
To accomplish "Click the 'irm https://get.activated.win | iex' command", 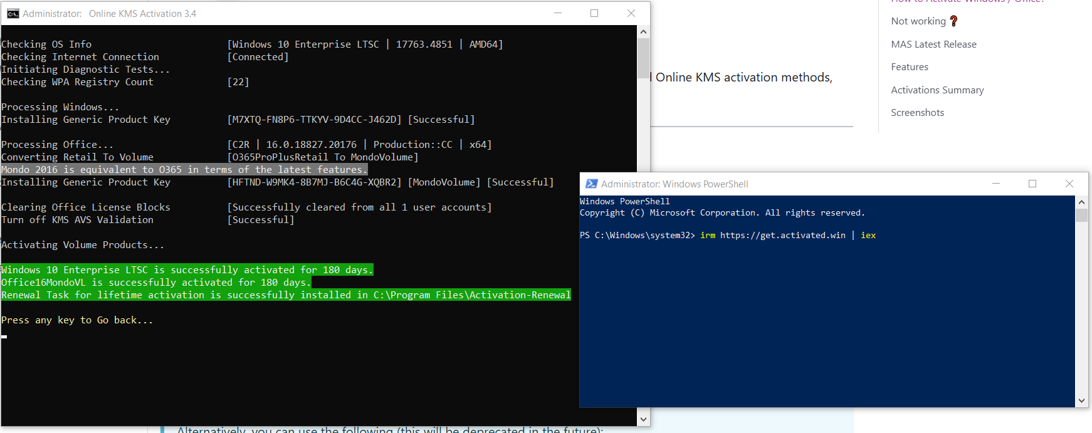I will (788, 236).
